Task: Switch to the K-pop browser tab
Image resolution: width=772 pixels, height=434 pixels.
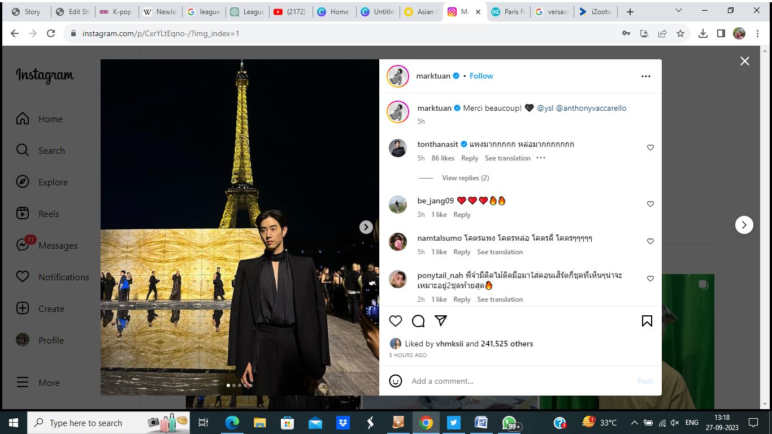Action: 115,11
